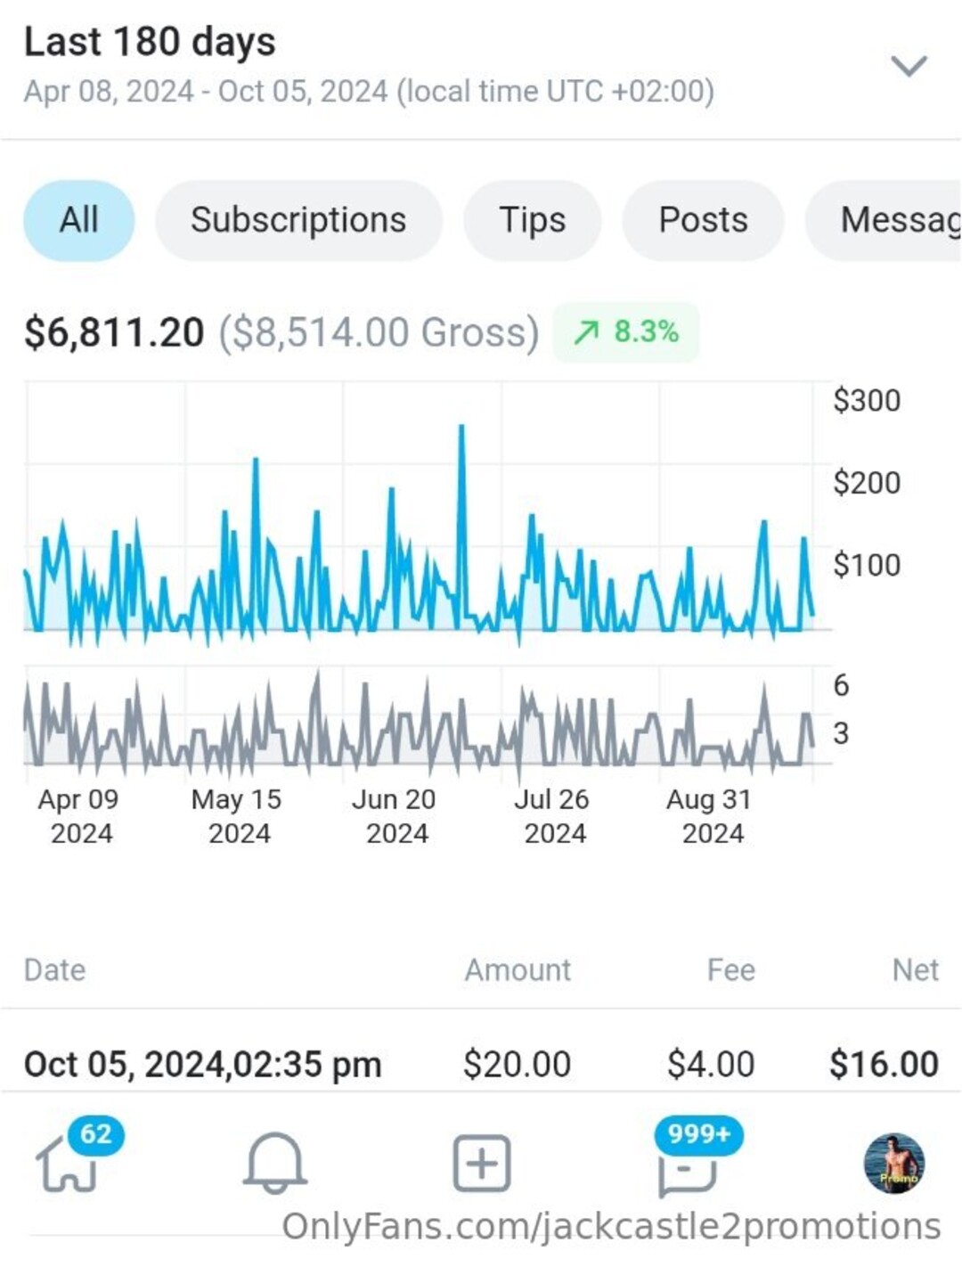Open the notifications bell
This screenshot has width=962, height=1267.
[275, 1163]
